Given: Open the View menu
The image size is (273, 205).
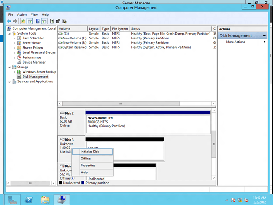Looking at the screenshot, I should [34, 14].
